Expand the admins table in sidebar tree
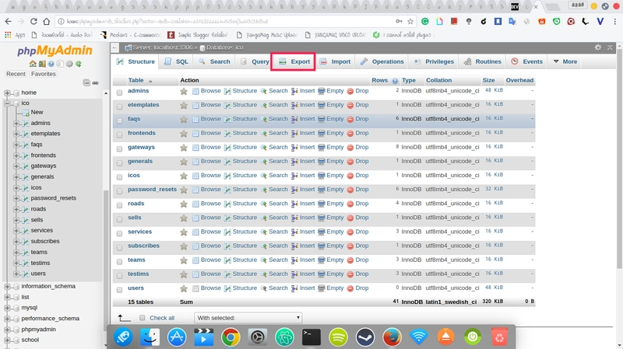The width and height of the screenshot is (623, 349). [x=16, y=124]
